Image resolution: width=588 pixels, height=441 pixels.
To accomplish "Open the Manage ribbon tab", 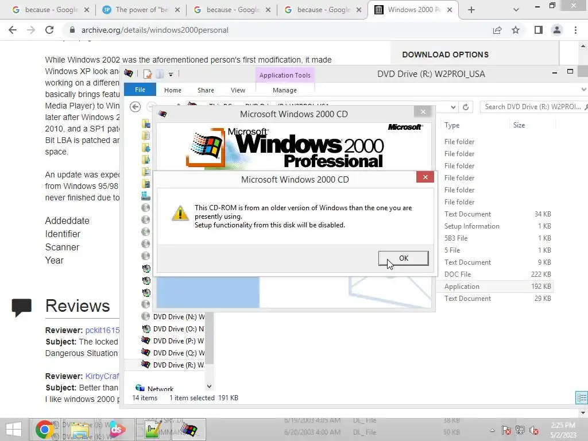I will [285, 90].
